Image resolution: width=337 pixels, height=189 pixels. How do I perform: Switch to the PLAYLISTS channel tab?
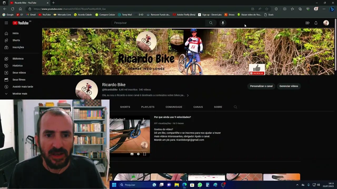coord(148,107)
